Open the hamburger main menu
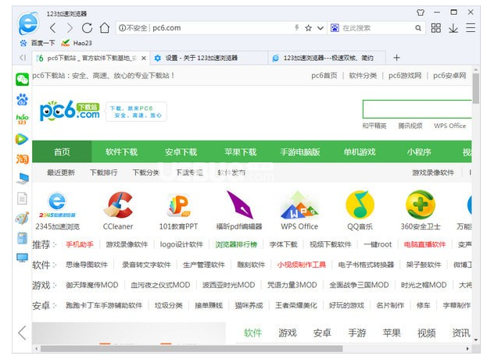This screenshot has width=487, height=359. click(x=471, y=28)
